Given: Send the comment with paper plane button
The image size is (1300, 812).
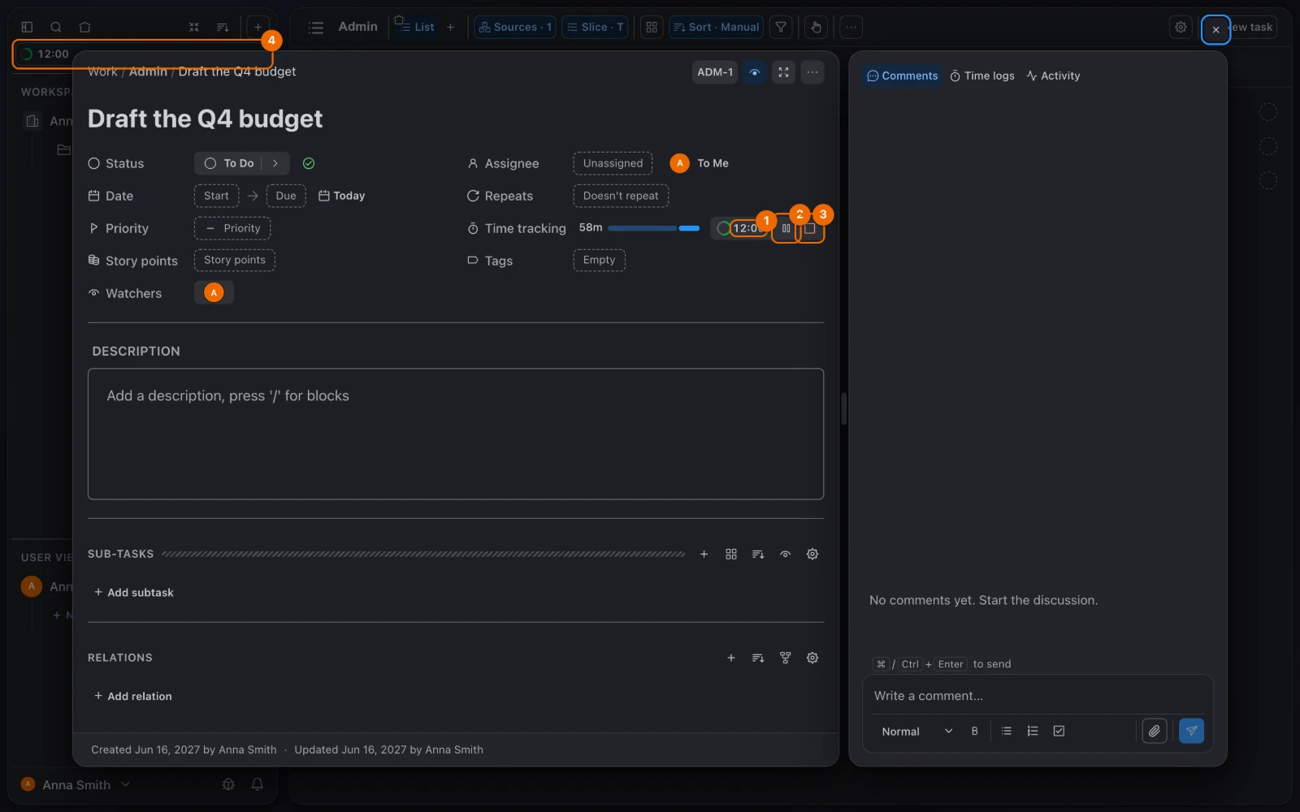Looking at the screenshot, I should click(1191, 731).
